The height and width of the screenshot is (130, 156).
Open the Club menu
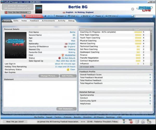point(73,16)
